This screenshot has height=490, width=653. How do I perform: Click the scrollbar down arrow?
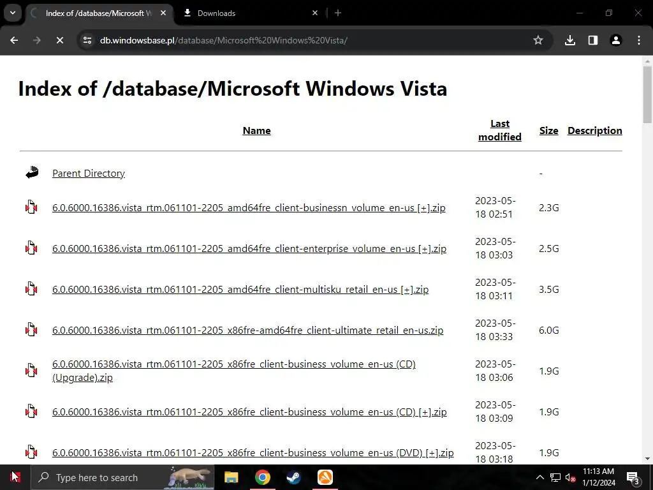point(647,459)
